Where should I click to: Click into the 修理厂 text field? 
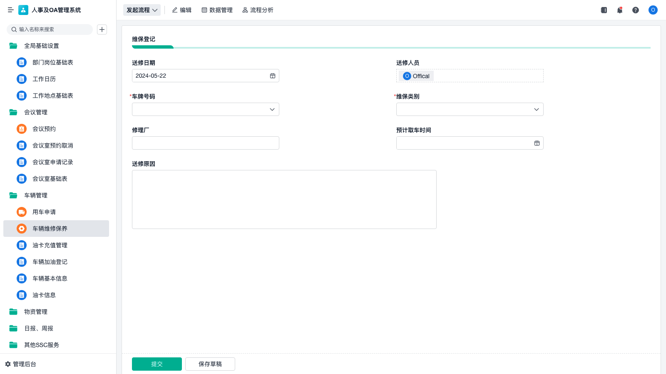[x=206, y=143]
